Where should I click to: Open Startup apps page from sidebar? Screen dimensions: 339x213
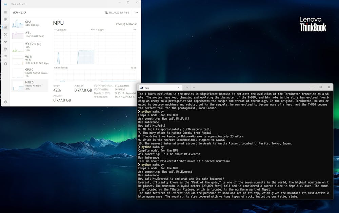pyautogui.click(x=5, y=42)
